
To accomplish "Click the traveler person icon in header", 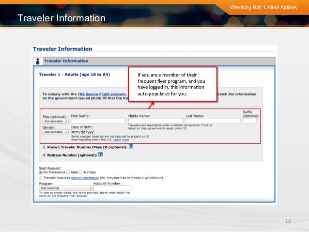I will point(38,62).
